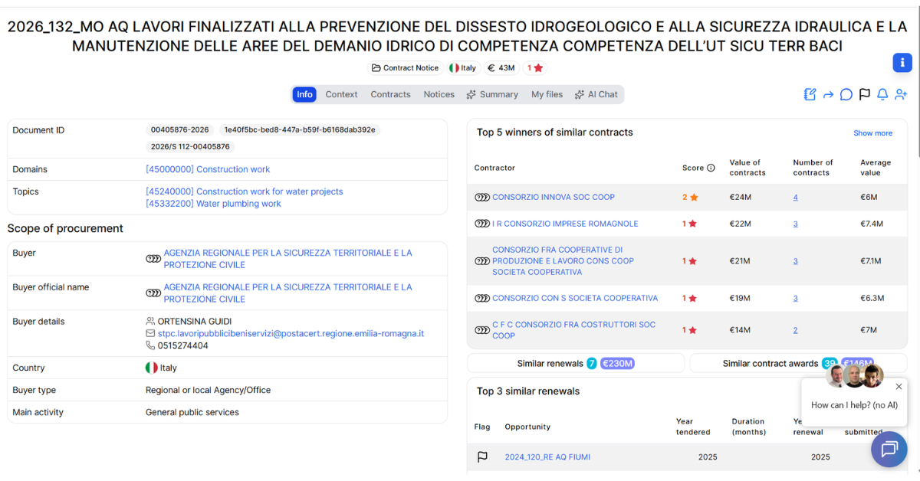Open the 2024_120_RE AQ FIUMI opportunity

547,456
